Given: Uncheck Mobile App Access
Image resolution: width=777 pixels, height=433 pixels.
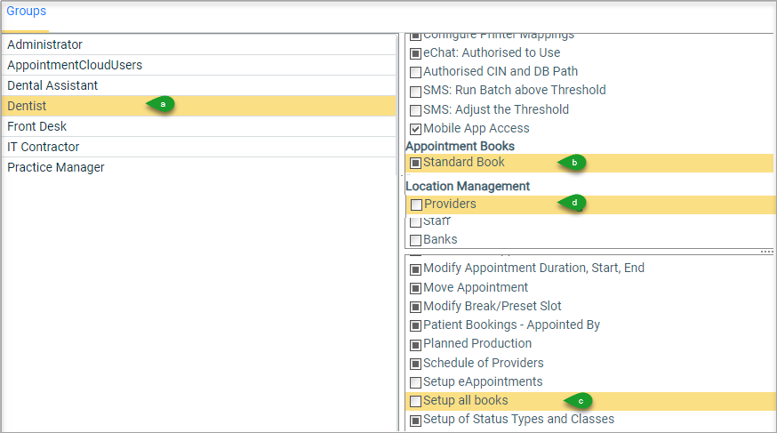Looking at the screenshot, I should (x=416, y=129).
